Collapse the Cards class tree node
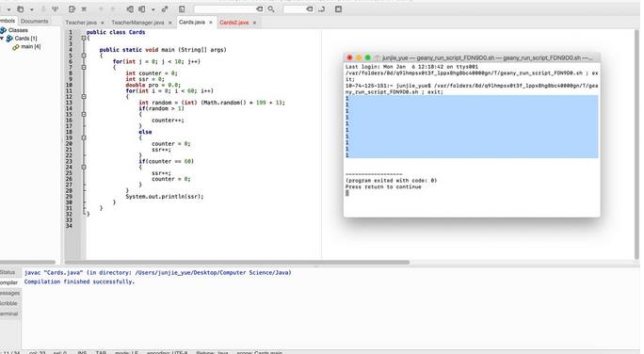The height and width of the screenshot is (354, 644). click(2, 39)
